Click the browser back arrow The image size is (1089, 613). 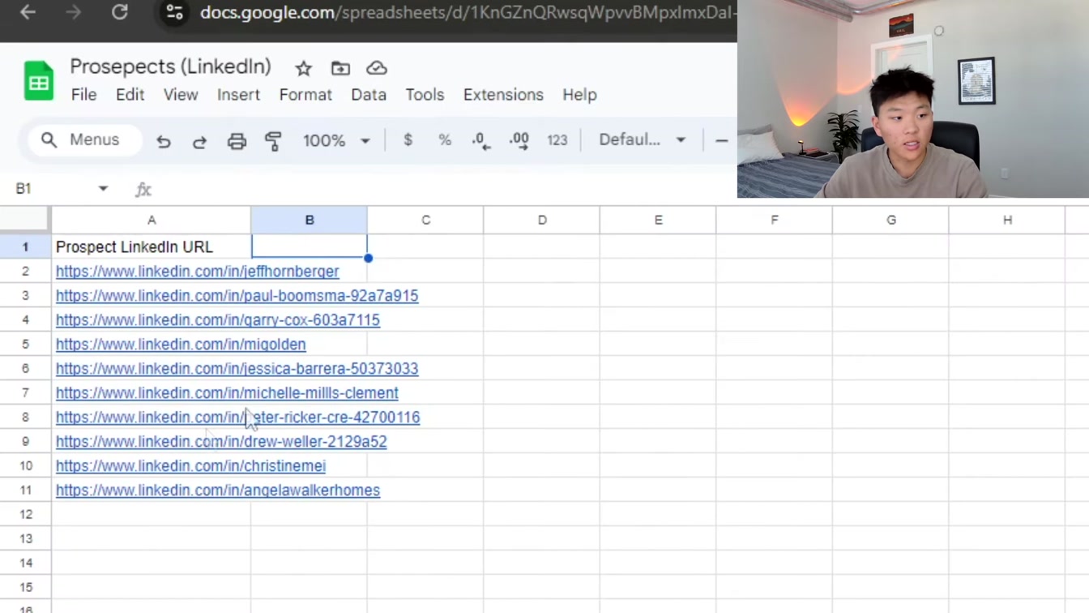[x=28, y=12]
